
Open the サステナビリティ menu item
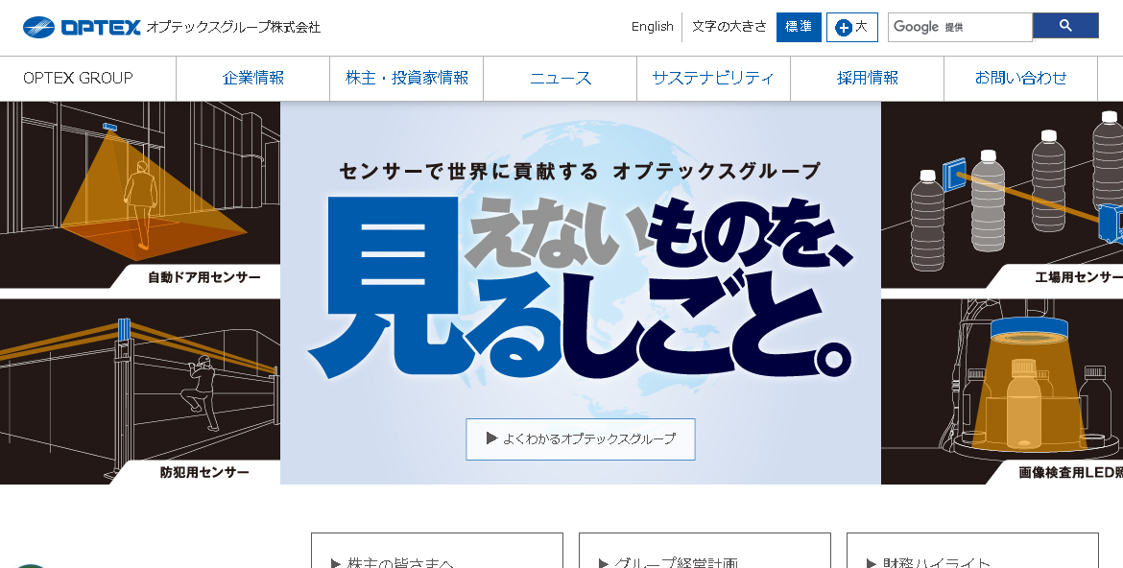click(713, 79)
